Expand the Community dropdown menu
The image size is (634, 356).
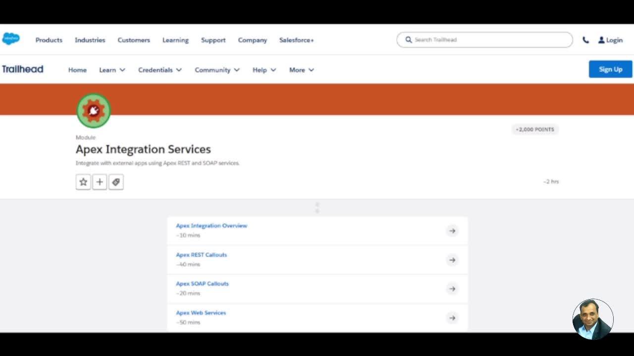pos(217,70)
